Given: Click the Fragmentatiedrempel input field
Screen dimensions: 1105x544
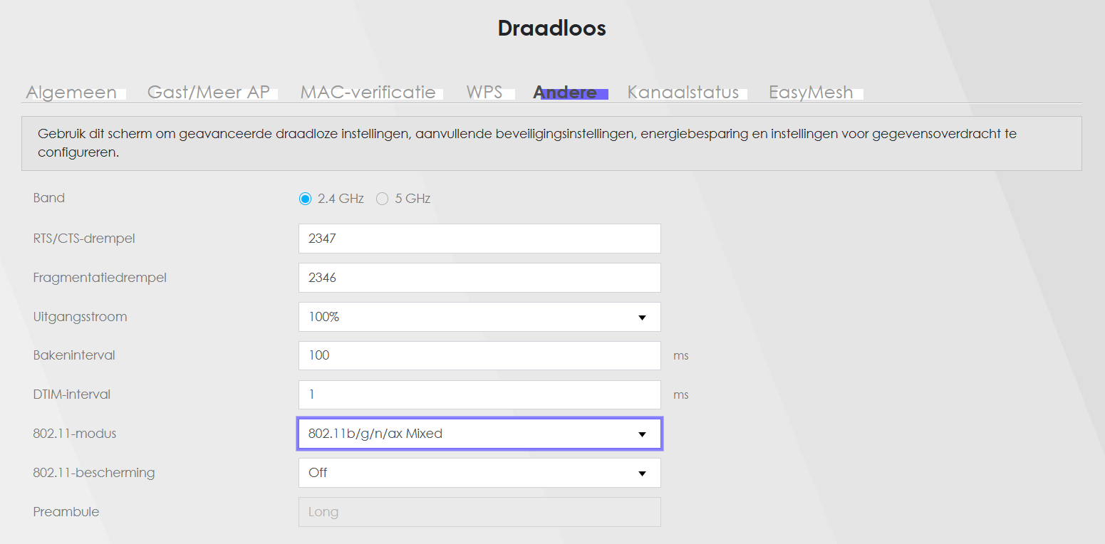Looking at the screenshot, I should point(479,278).
